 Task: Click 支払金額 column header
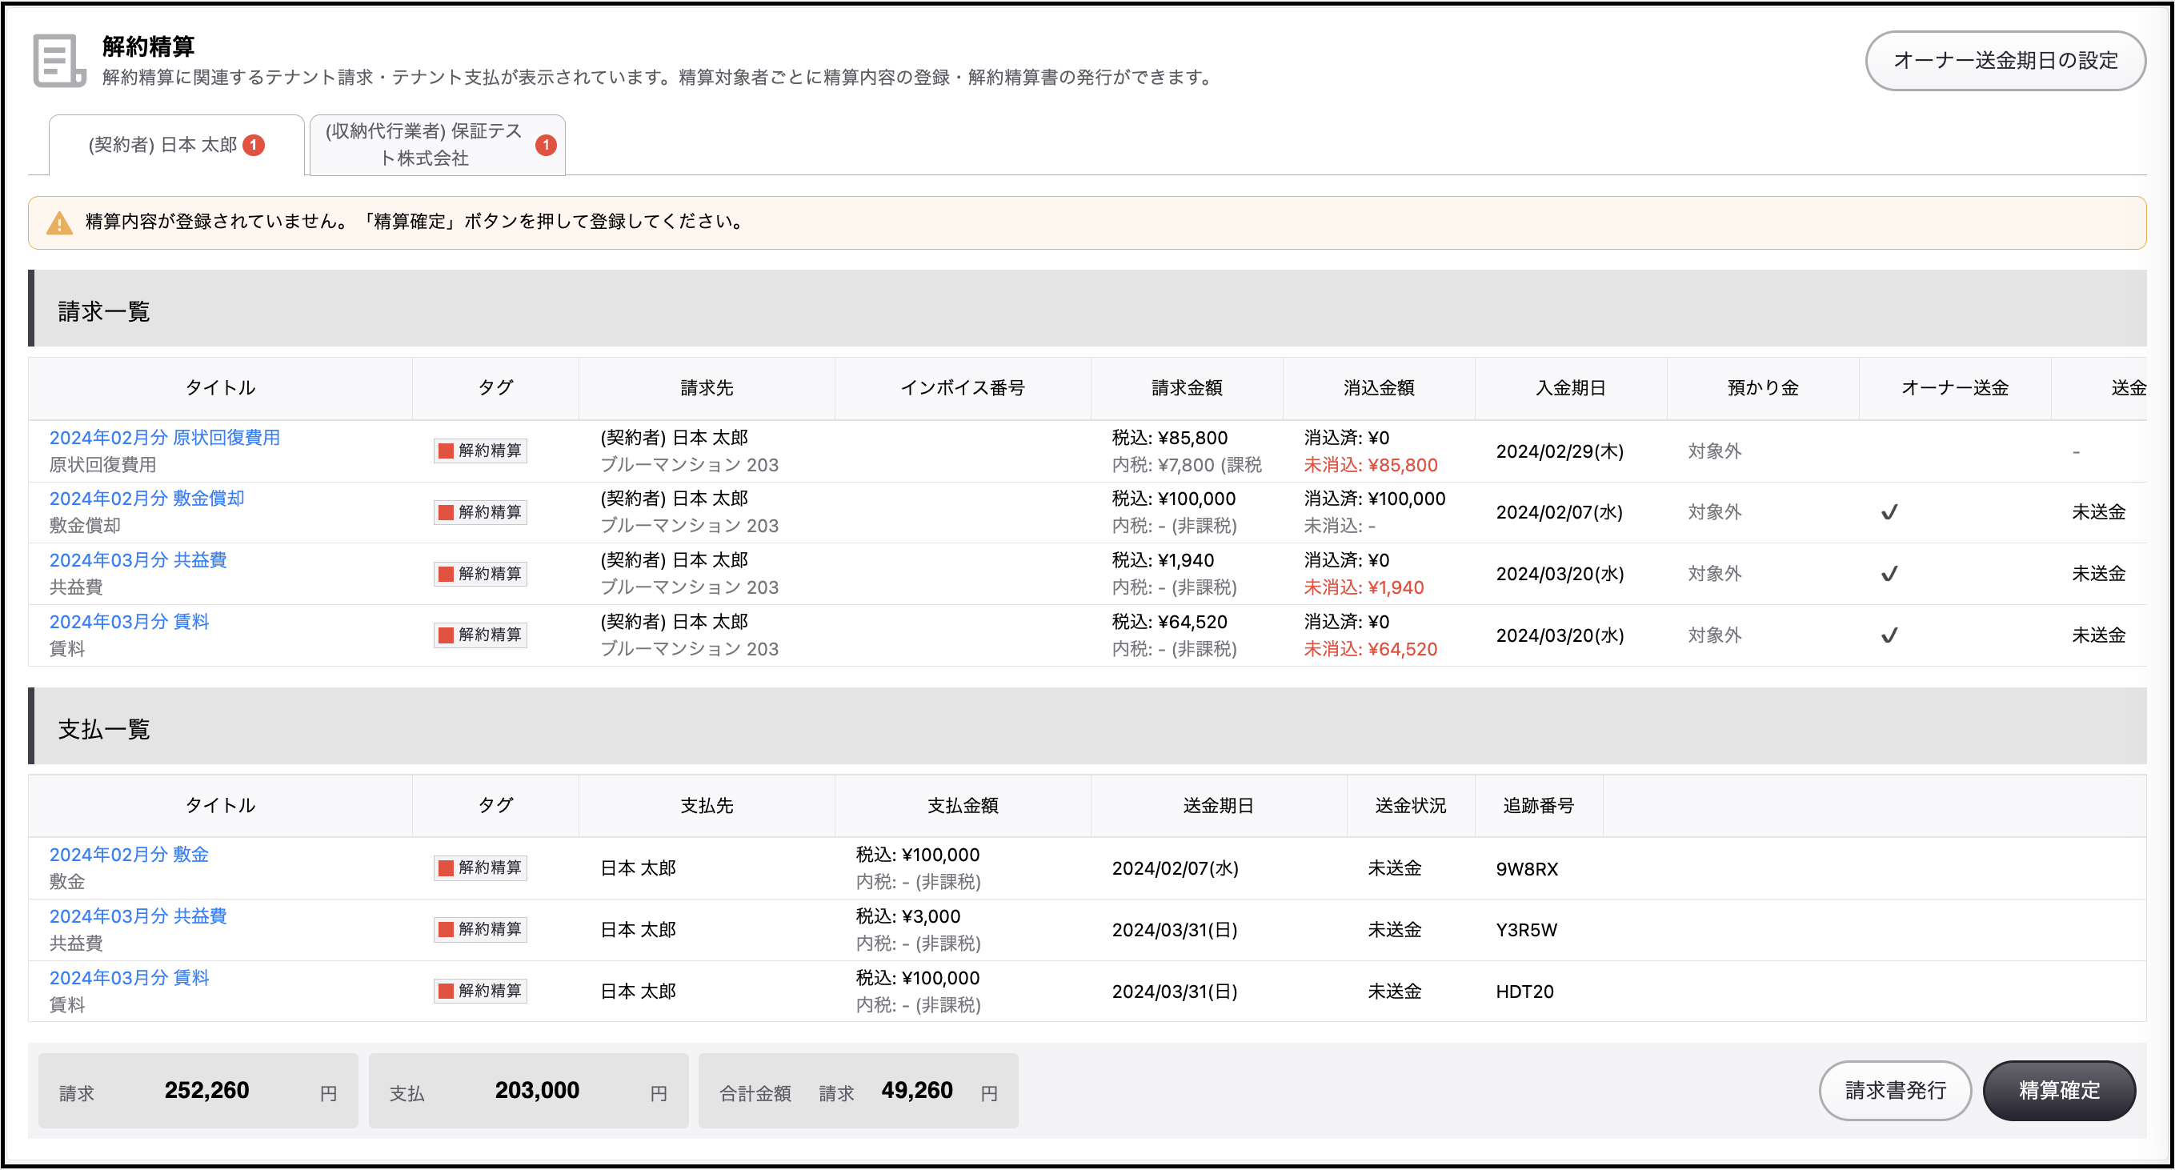(963, 805)
